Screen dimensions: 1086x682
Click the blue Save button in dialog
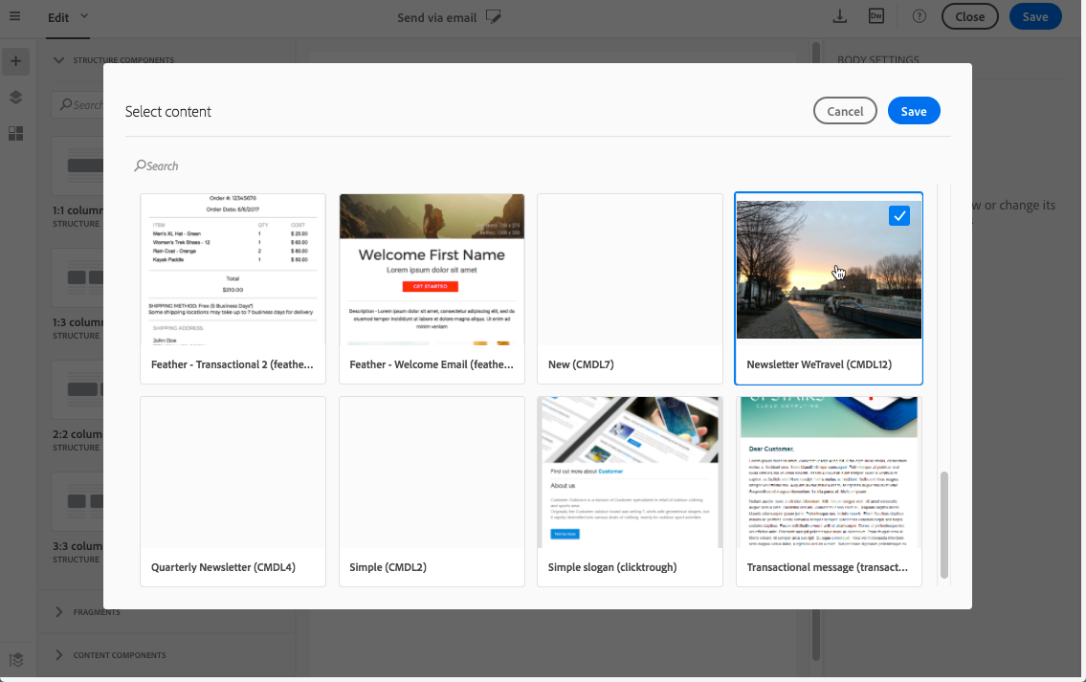(x=914, y=111)
